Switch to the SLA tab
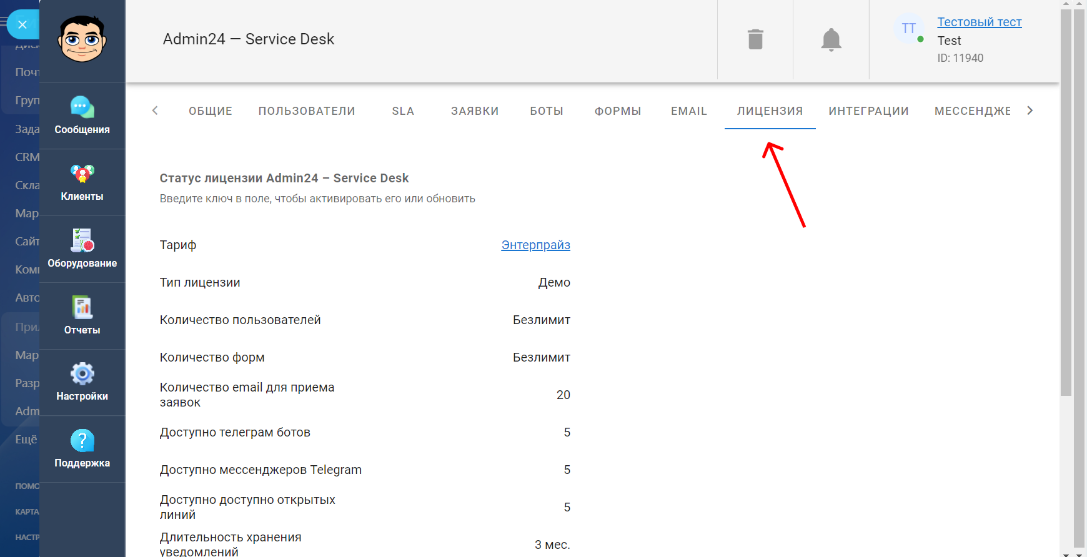Screen dimensions: 1087x557 403,111
